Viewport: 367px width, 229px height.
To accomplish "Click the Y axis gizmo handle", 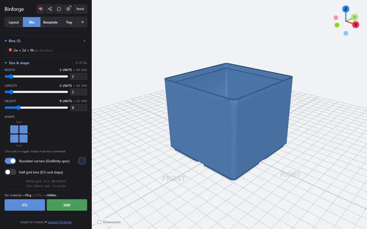I will click(x=355, y=17).
